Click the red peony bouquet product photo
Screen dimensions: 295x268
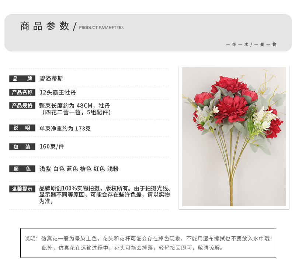[x=234, y=137]
